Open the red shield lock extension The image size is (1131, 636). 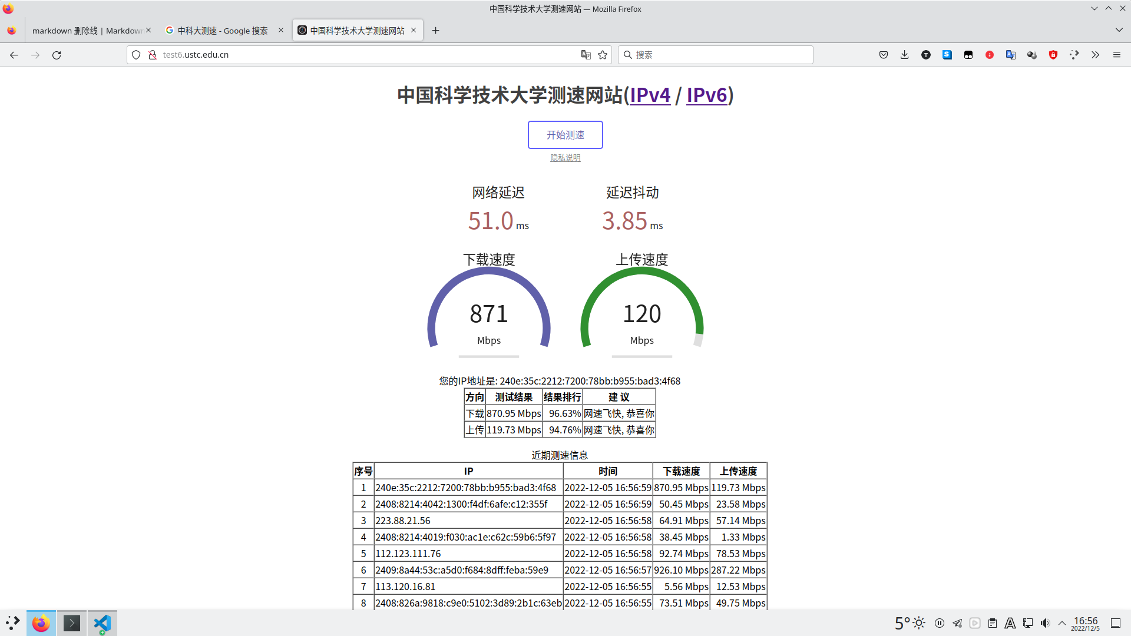[1053, 55]
